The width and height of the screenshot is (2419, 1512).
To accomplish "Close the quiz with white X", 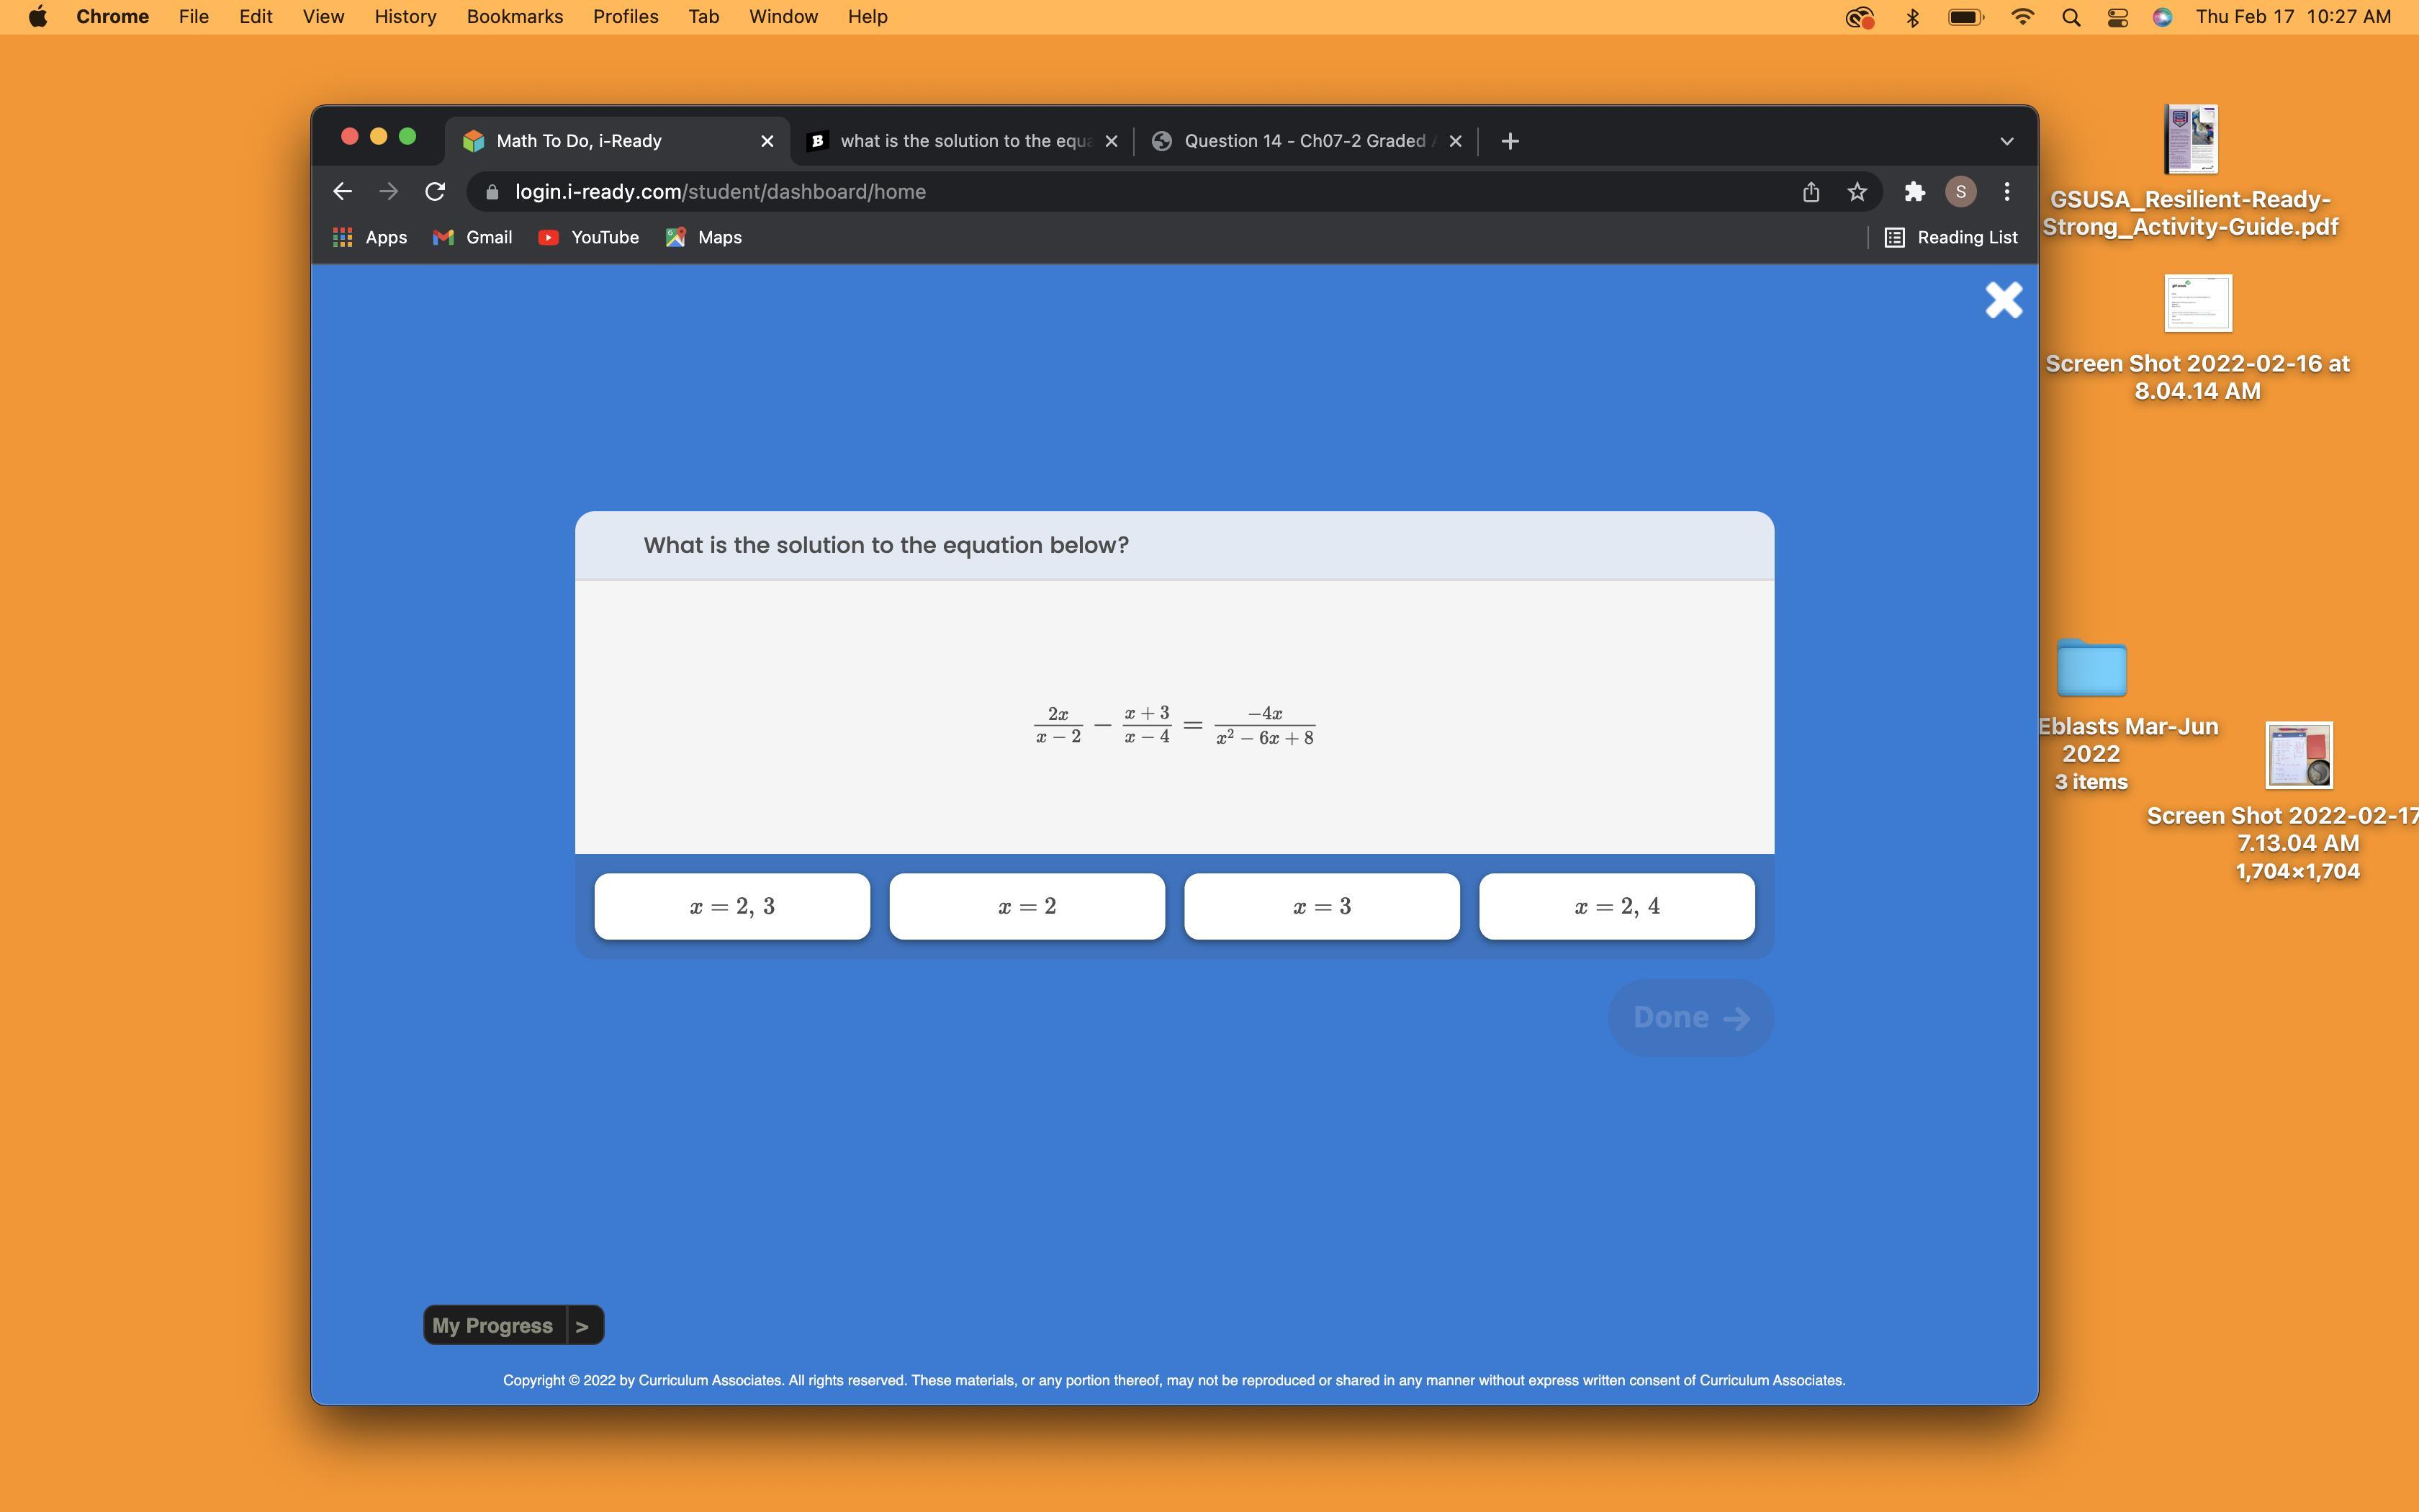I will tap(2003, 299).
